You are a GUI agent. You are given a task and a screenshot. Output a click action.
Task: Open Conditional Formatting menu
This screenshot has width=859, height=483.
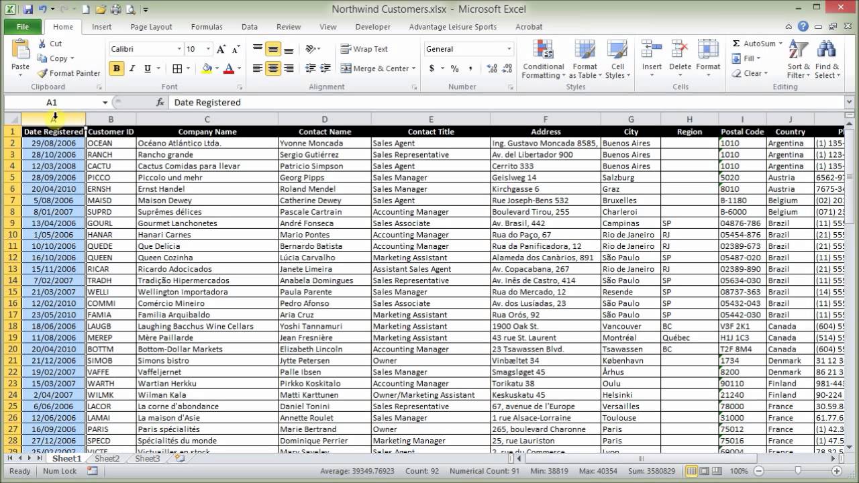pos(544,60)
